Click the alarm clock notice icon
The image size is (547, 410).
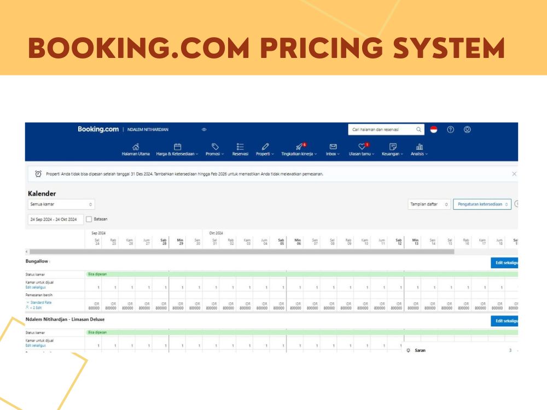tap(38, 174)
